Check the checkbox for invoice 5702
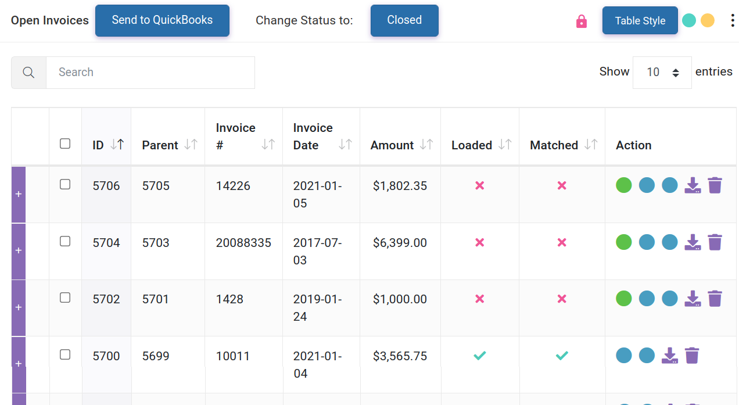Viewport: 739px width, 405px height. point(65,298)
